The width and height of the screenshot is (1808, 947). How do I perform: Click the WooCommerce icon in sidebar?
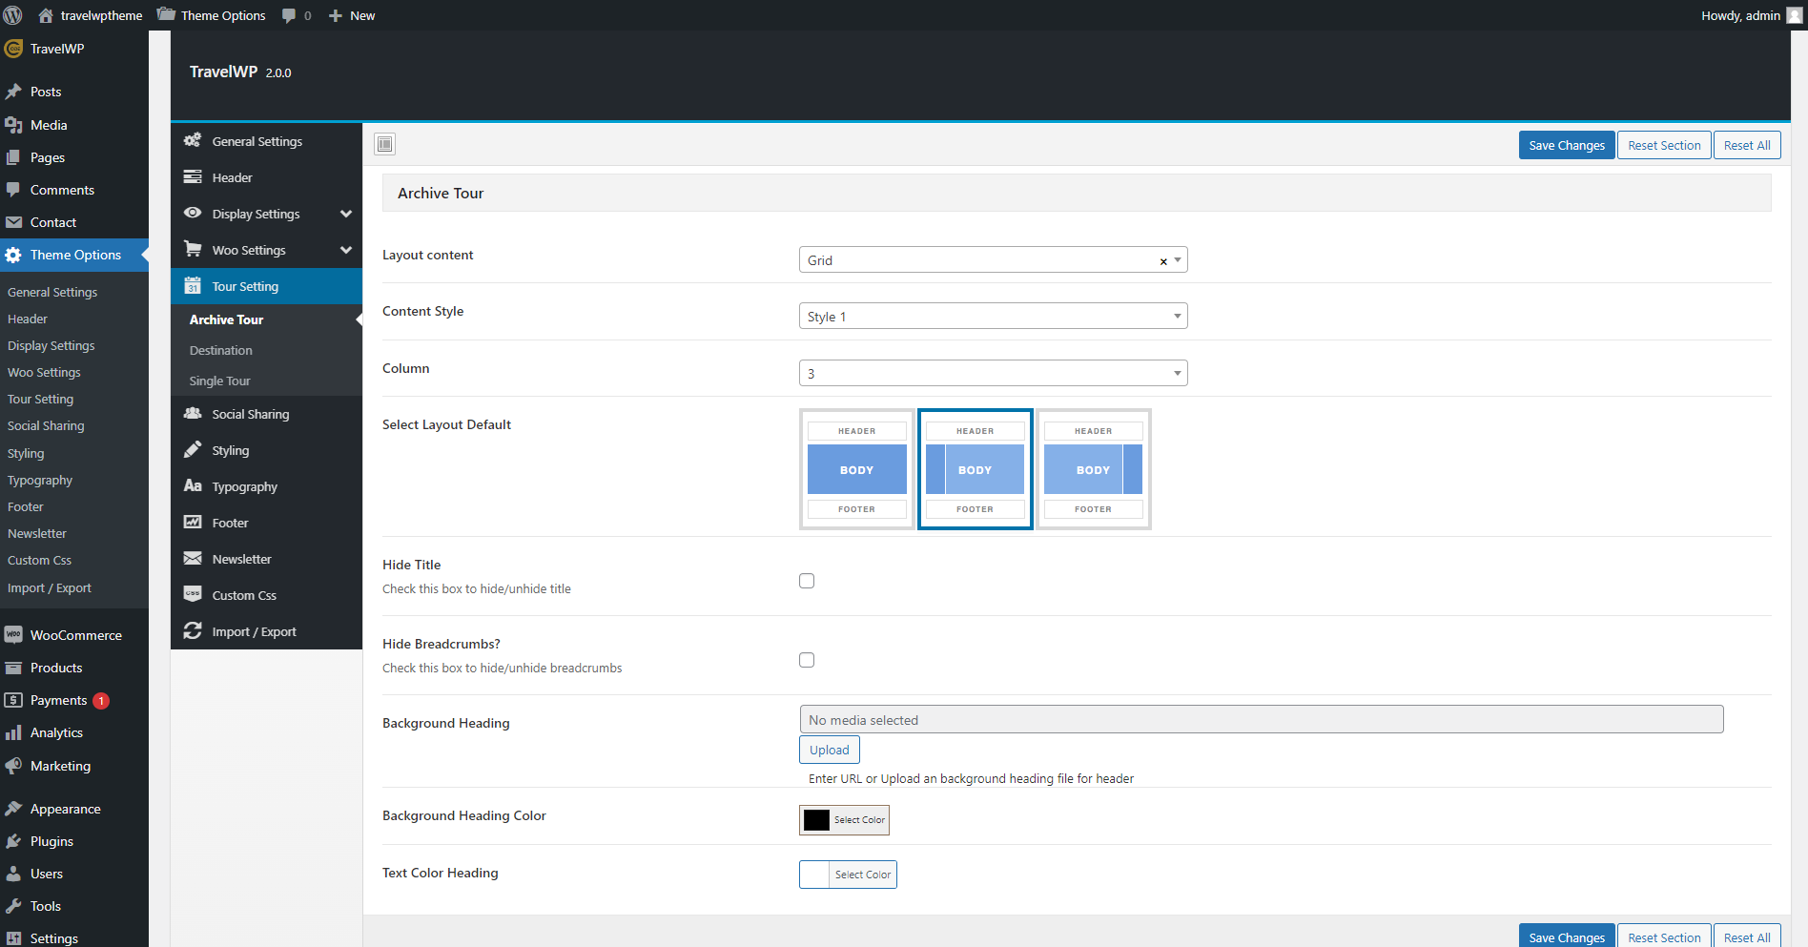click(13, 635)
